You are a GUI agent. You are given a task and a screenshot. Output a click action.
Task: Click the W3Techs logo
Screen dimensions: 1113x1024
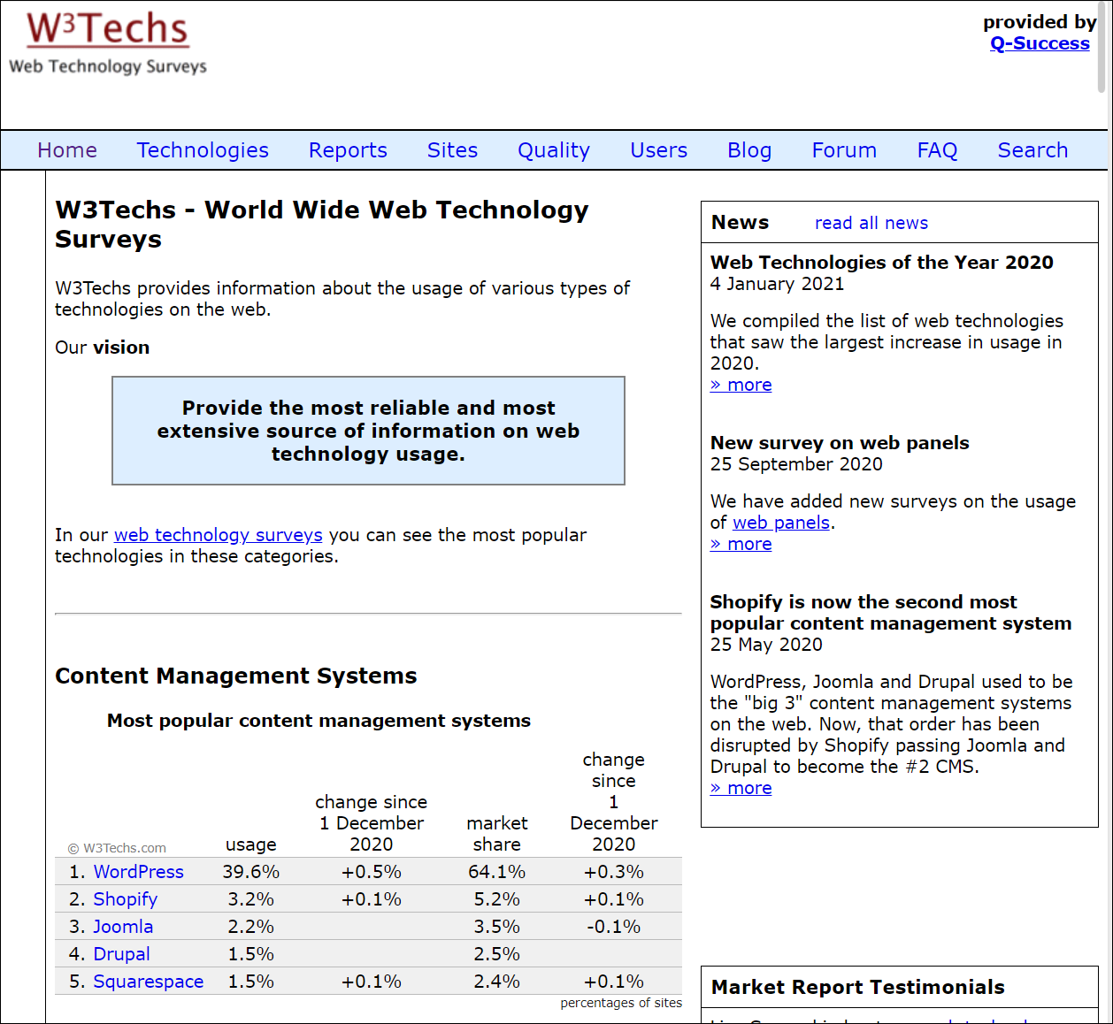(x=108, y=43)
